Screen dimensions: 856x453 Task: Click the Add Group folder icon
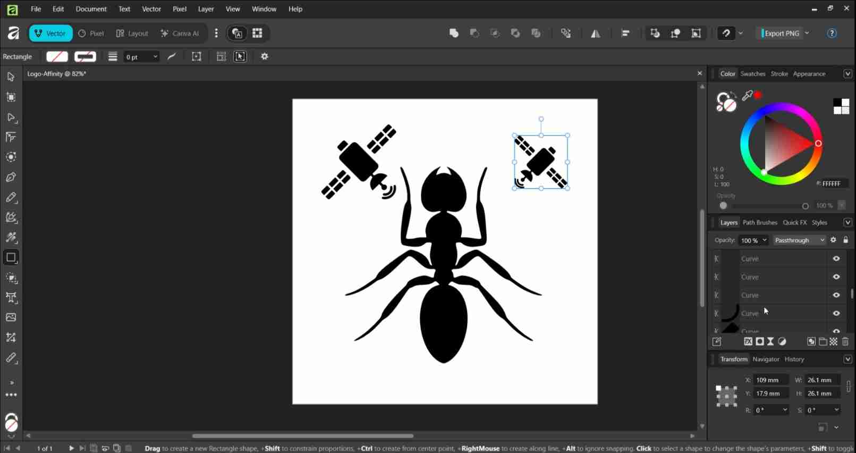(823, 342)
